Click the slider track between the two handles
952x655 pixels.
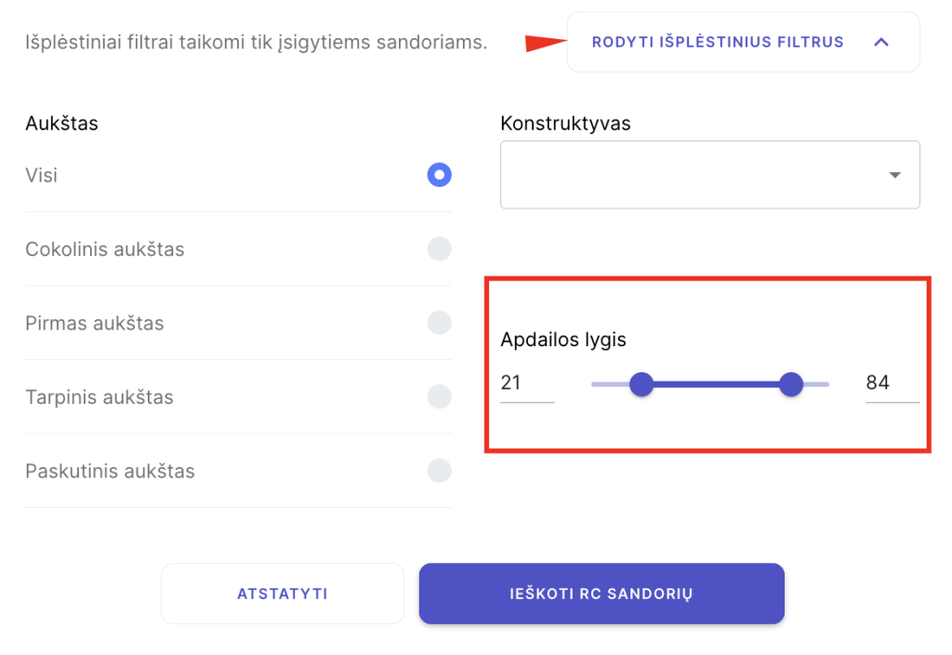[x=716, y=383]
